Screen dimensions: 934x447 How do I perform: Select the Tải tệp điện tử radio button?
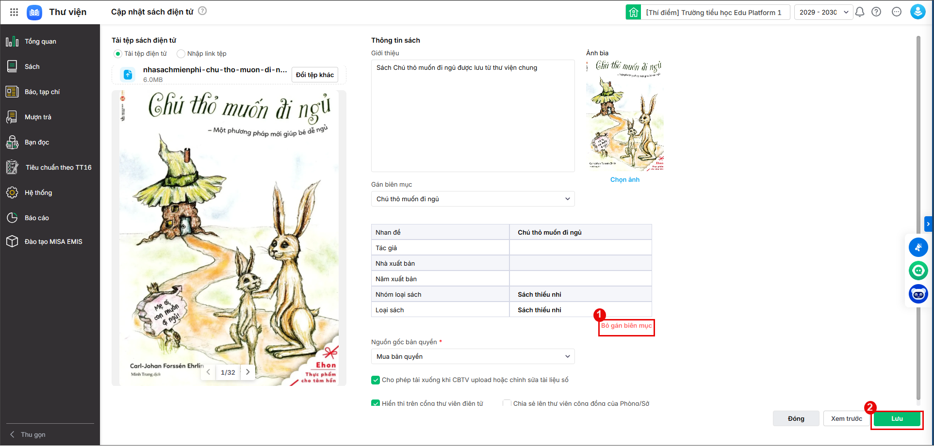point(117,54)
